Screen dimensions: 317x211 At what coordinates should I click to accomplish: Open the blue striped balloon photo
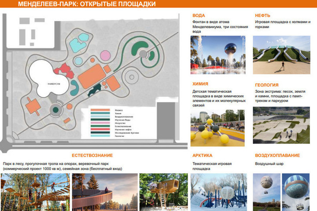296,192
